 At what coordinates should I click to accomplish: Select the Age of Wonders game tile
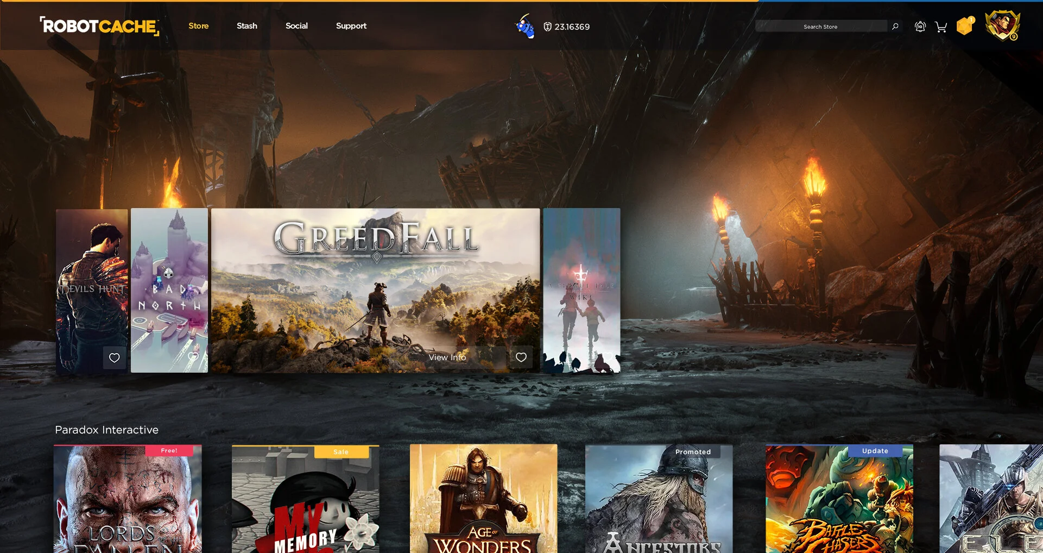tap(483, 499)
